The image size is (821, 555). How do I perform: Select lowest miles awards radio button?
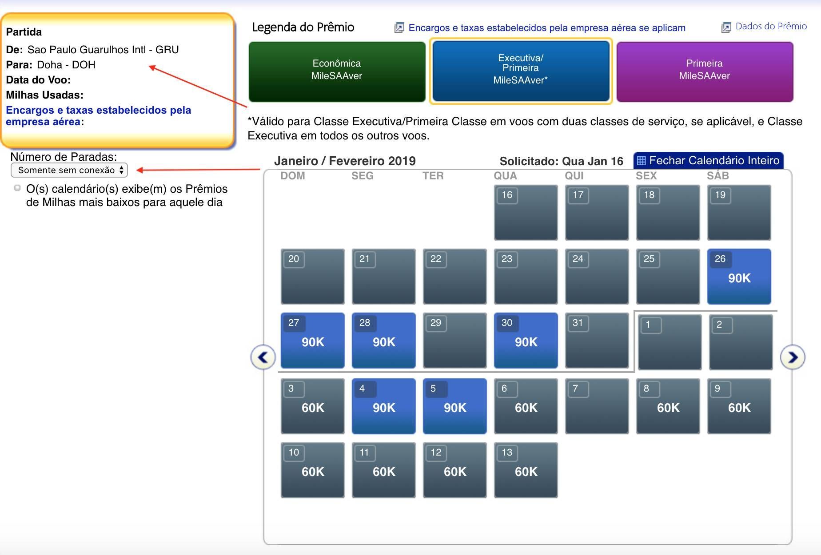pyautogui.click(x=17, y=188)
